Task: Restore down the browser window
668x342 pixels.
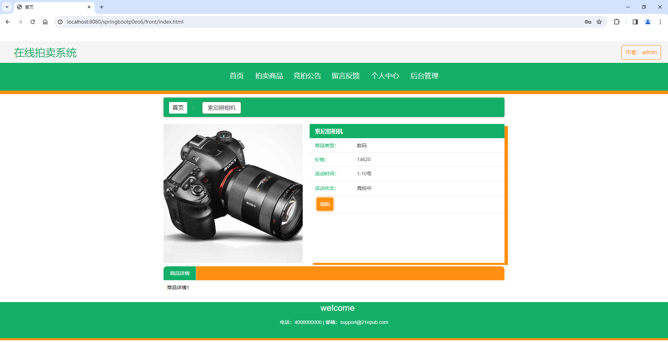Action: [644, 7]
